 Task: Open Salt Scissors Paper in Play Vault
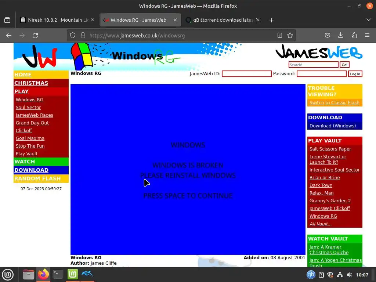click(x=330, y=149)
